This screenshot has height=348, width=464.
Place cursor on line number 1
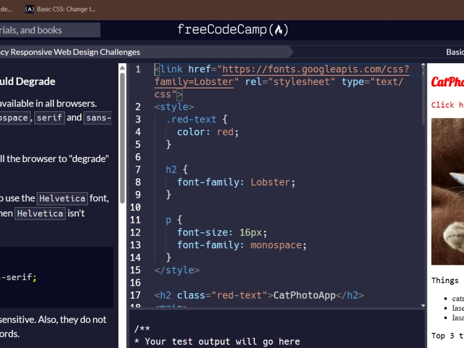(x=138, y=69)
